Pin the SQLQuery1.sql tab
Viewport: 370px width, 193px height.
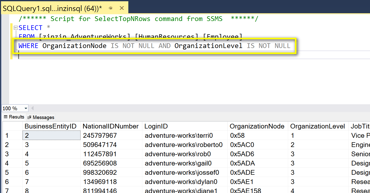(x=111, y=8)
